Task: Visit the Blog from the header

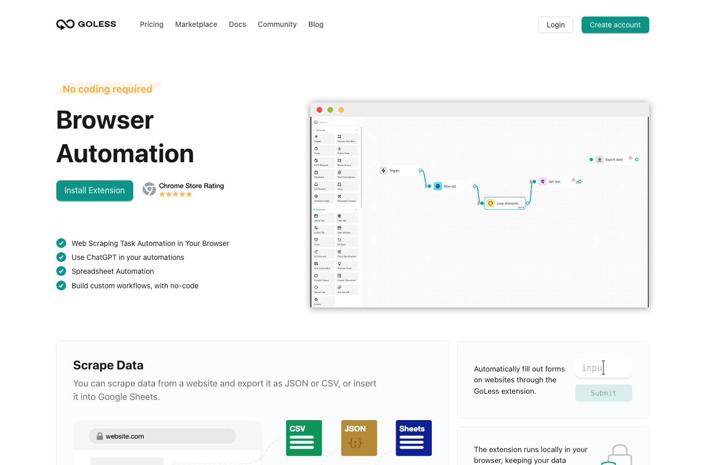Action: [316, 24]
